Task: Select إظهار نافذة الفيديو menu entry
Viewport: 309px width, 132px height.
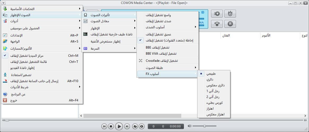Action: coord(42,68)
